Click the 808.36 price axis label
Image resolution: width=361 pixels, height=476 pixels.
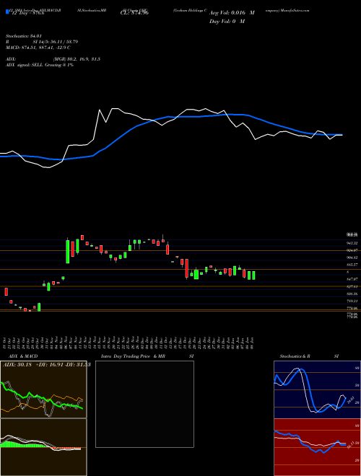(352, 294)
